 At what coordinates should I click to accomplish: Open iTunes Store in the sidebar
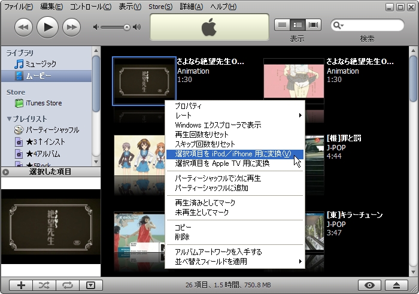click(x=47, y=103)
